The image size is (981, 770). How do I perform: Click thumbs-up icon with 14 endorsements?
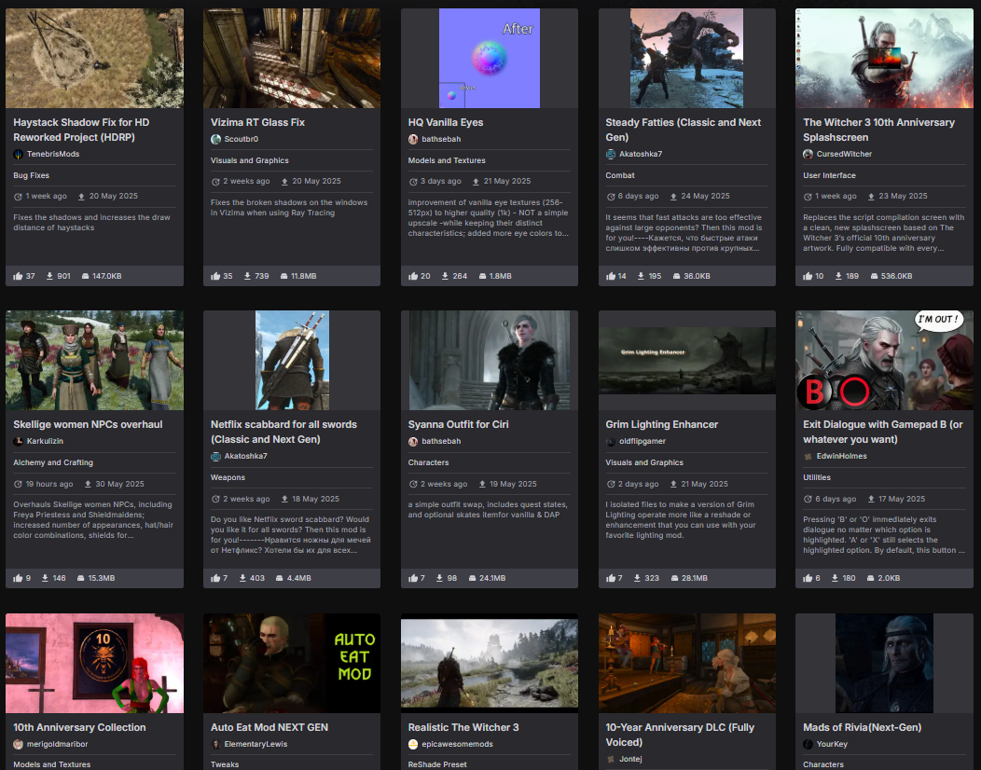(x=611, y=276)
